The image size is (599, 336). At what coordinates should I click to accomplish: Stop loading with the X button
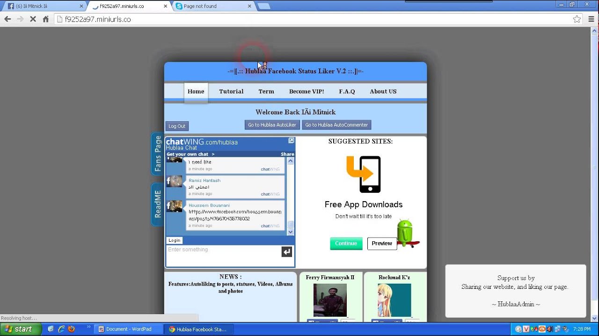[33, 19]
